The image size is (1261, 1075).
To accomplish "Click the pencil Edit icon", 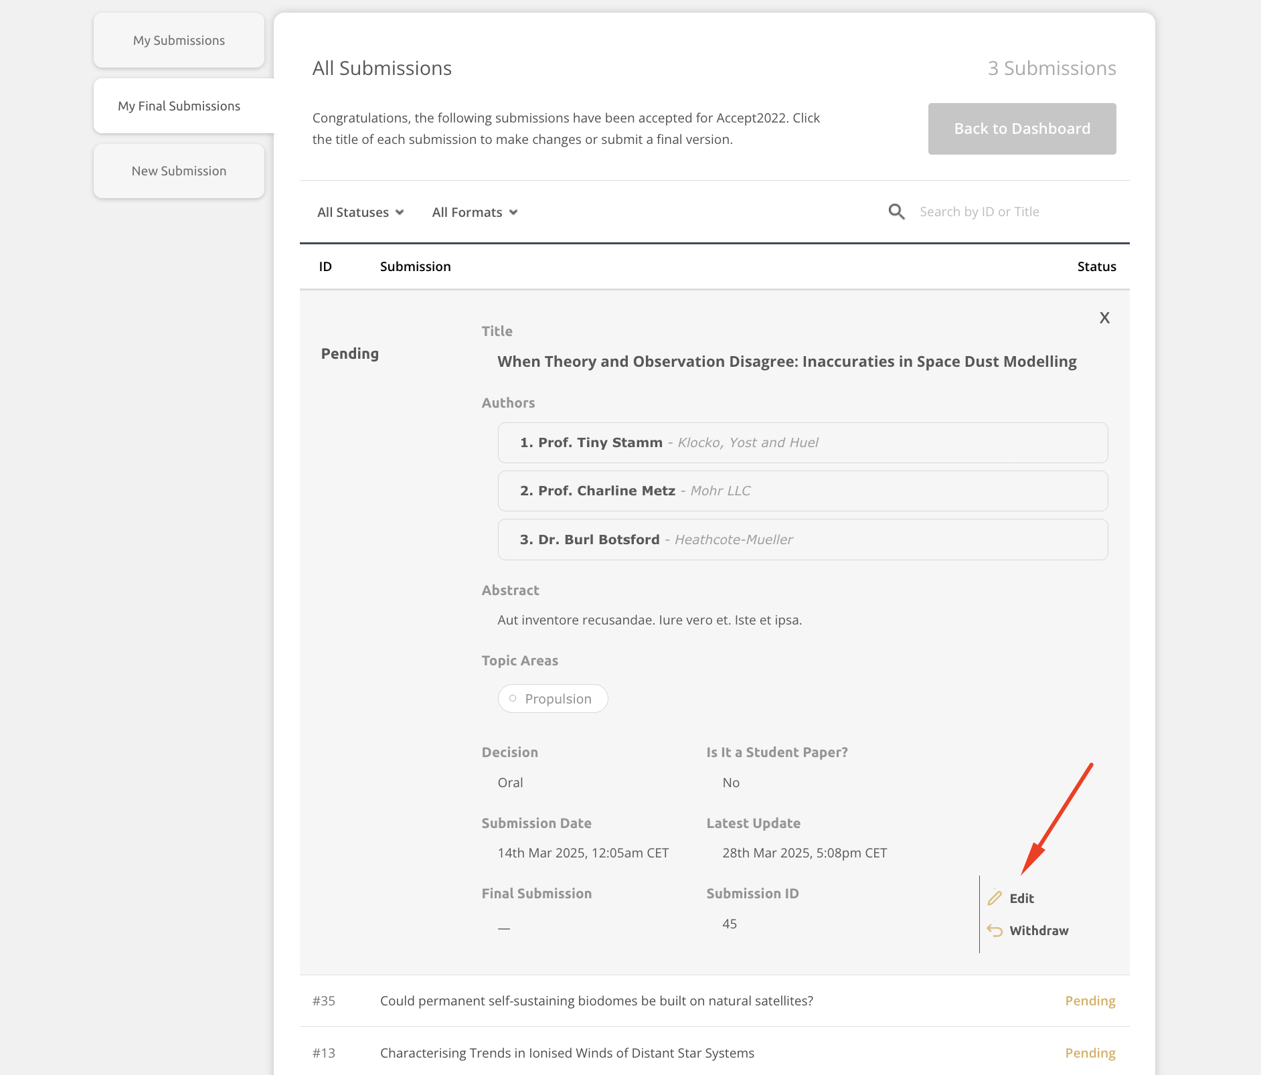I will (x=995, y=898).
